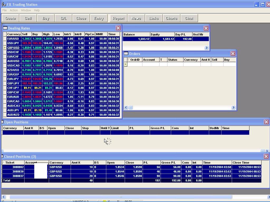Click the Stop column header in Open Positions
Screen dimensions: 270x202
(91, 128)
